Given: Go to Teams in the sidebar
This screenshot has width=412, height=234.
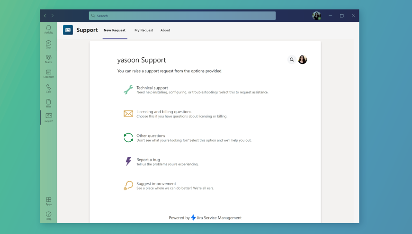Looking at the screenshot, I should [x=48, y=59].
